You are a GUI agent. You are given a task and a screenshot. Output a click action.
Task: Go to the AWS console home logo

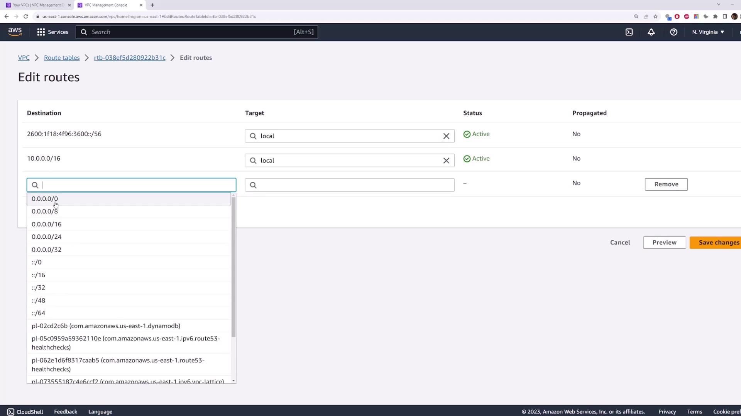pos(15,32)
